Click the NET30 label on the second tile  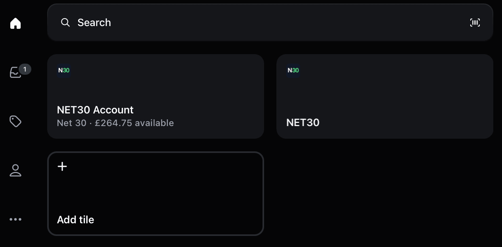[x=303, y=123]
